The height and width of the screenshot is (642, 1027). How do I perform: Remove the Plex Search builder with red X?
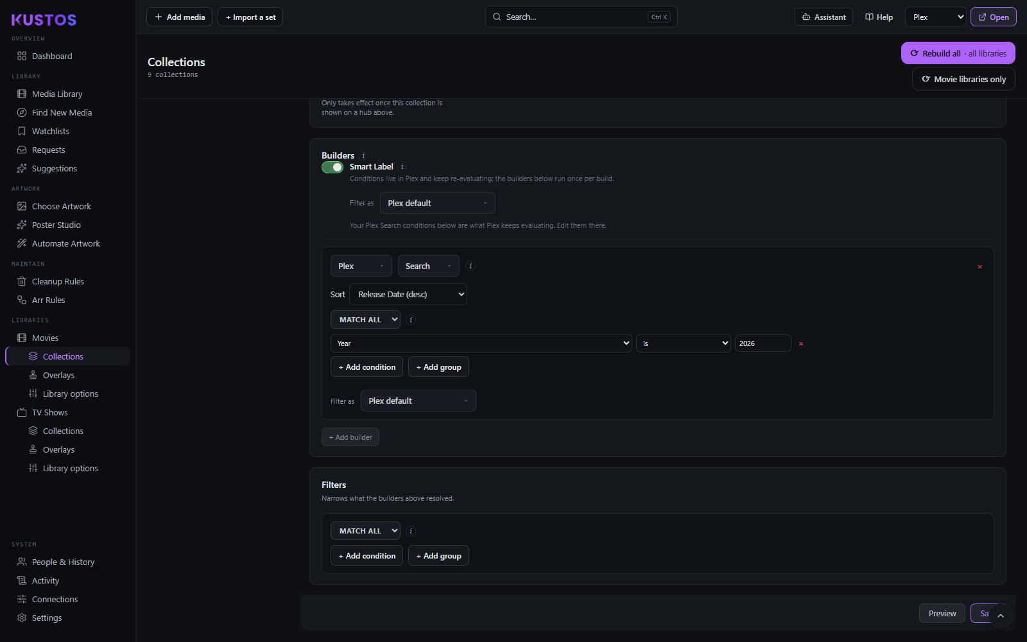coord(980,266)
